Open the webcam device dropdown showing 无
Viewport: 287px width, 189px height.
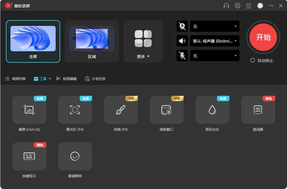click(x=215, y=26)
